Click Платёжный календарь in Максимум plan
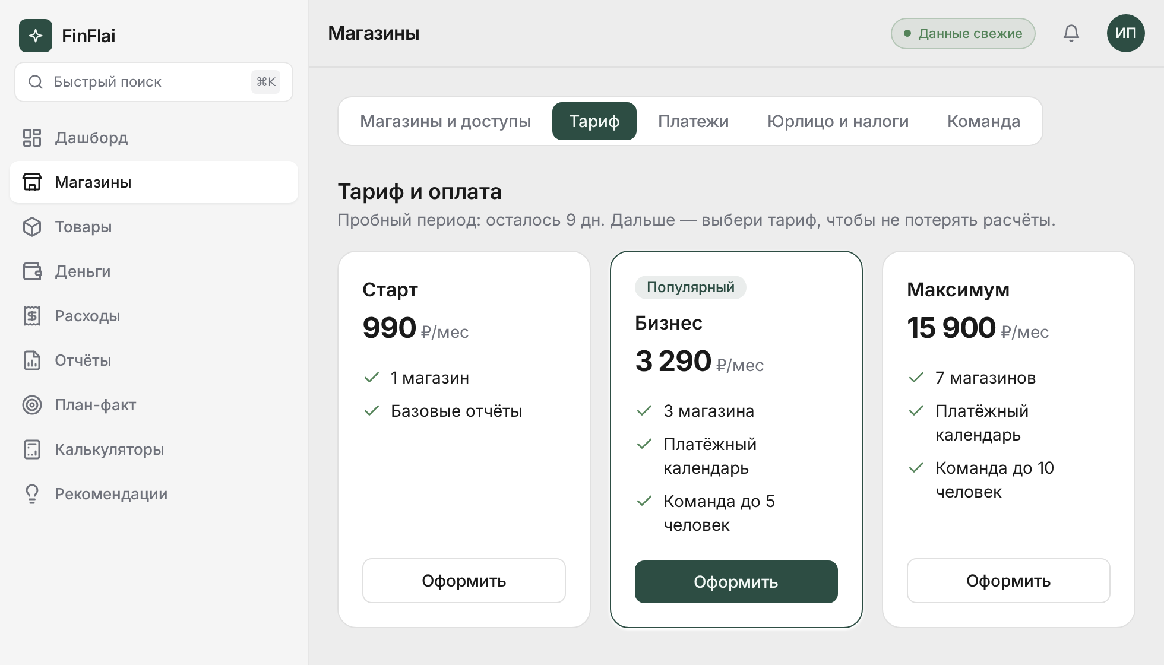The height and width of the screenshot is (665, 1164). (982, 423)
